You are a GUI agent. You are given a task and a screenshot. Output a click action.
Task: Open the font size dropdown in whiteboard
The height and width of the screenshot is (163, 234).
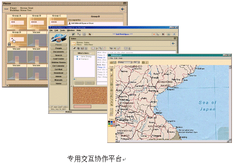pos(137,62)
